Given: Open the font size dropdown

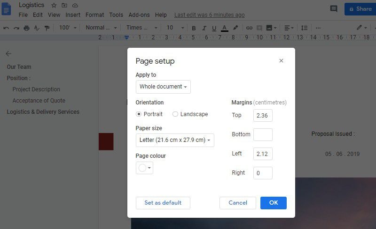Looking at the screenshot, I should 175,28.
